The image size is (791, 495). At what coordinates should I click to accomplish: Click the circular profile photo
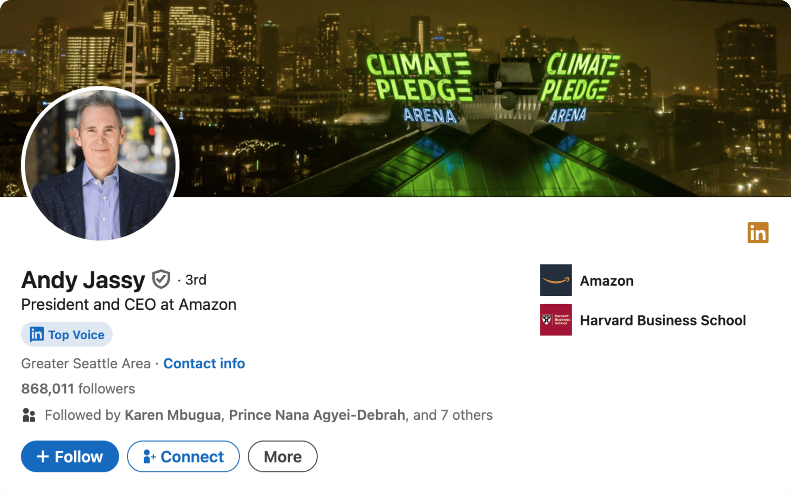(100, 164)
